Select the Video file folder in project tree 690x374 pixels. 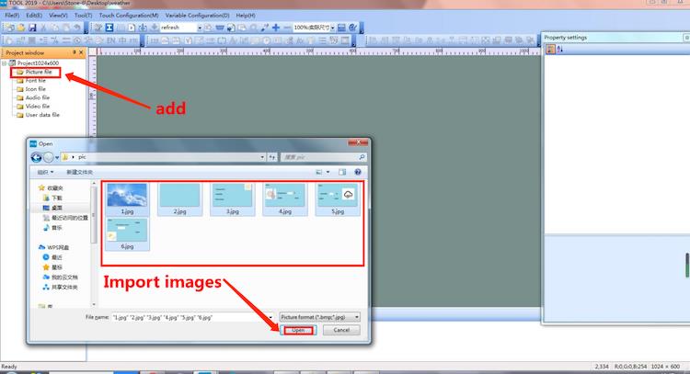37,106
